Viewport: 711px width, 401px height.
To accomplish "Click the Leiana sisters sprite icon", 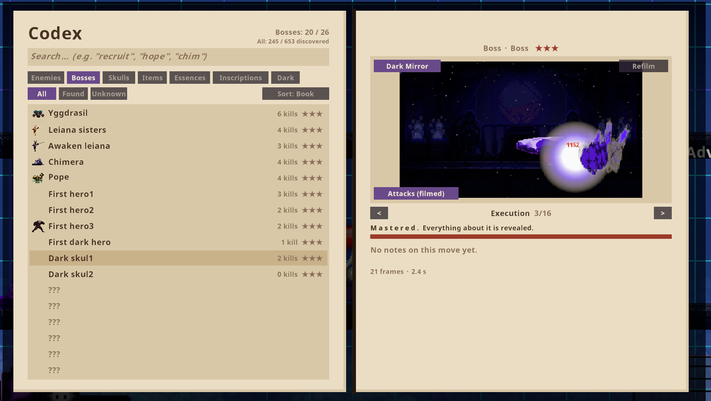I will [36, 130].
